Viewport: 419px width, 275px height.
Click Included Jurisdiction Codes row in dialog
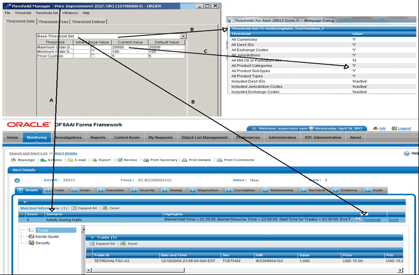pyautogui.click(x=323, y=87)
